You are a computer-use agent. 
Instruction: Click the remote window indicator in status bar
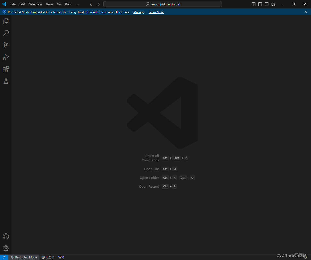pos(4,257)
